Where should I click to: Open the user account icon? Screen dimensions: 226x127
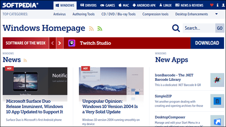[223, 5]
